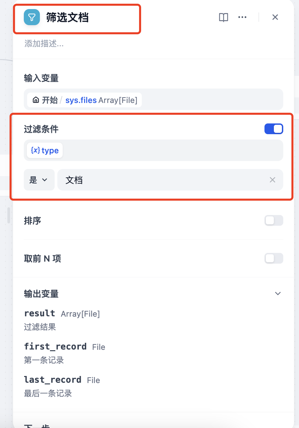
Task: Click the funnel icon in the node header
Action: pyautogui.click(x=32, y=17)
